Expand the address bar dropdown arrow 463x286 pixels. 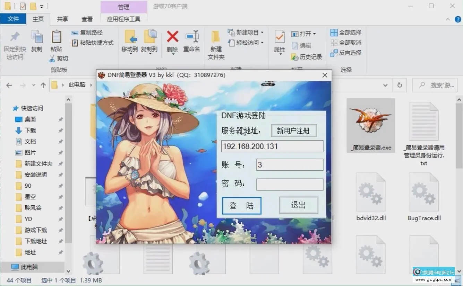coord(385,85)
